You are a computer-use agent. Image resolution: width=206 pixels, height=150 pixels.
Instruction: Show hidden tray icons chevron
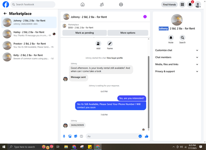coord(173,147)
